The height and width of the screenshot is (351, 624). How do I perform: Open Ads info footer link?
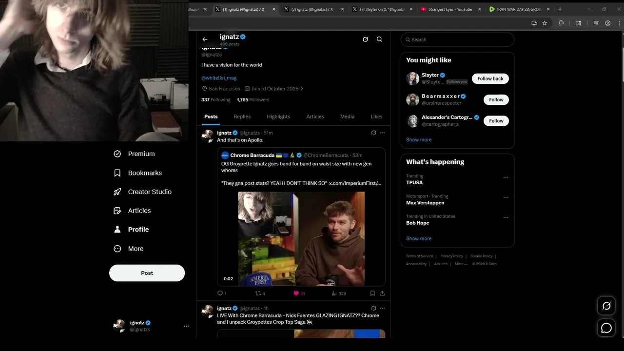[441, 264]
